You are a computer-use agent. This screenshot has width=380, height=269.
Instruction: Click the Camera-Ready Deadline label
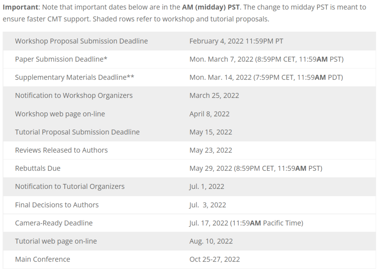54,223
